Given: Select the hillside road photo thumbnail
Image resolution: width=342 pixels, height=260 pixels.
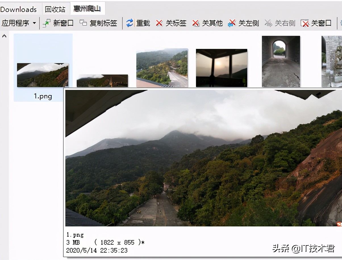Looking at the screenshot, I should [x=162, y=68].
